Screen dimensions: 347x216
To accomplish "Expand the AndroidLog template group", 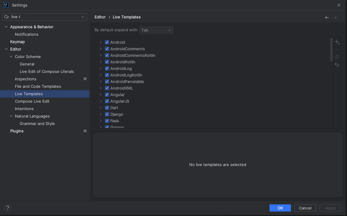I will click(x=101, y=68).
